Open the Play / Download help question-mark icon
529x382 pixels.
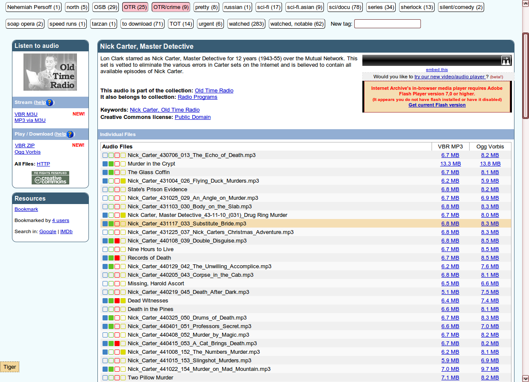pyautogui.click(x=70, y=134)
